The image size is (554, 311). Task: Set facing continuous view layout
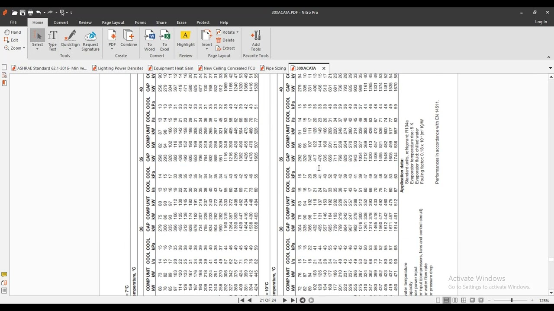click(464, 300)
